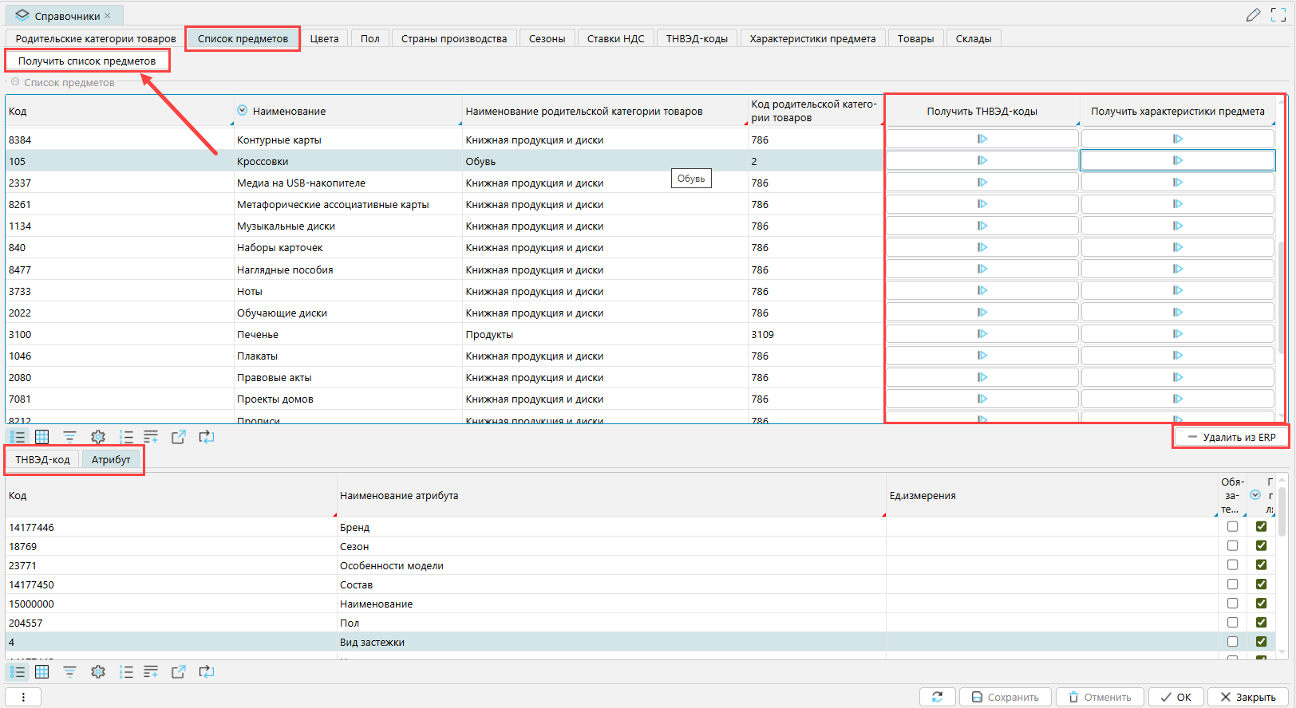Open the Наименование column dropdown in upper grid
The image size is (1296, 708).
click(243, 111)
